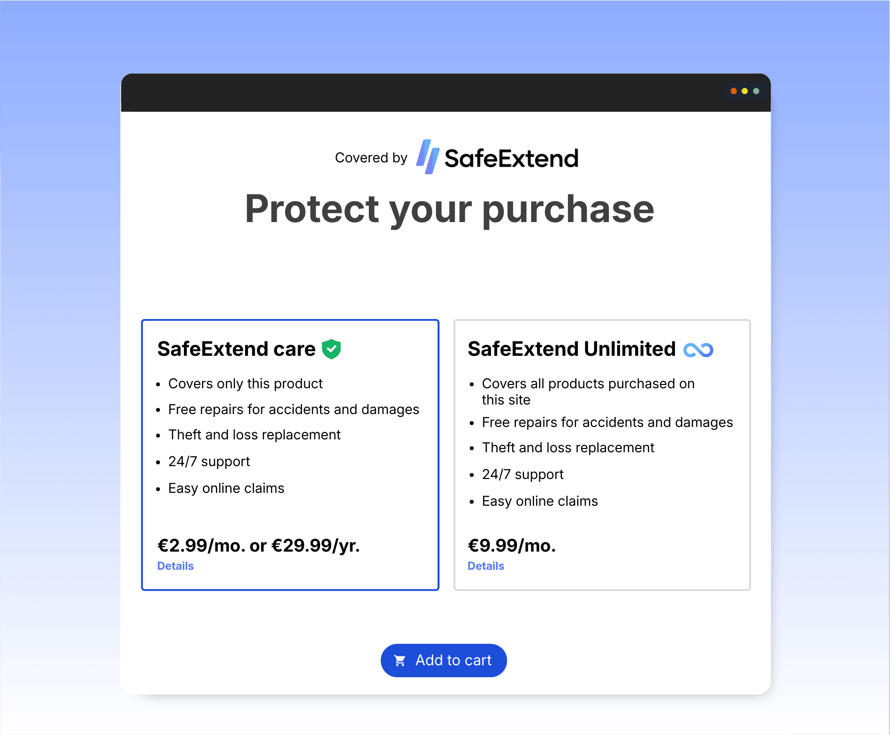The height and width of the screenshot is (735, 890).
Task: Click the SafeExtend logo
Action: click(497, 157)
